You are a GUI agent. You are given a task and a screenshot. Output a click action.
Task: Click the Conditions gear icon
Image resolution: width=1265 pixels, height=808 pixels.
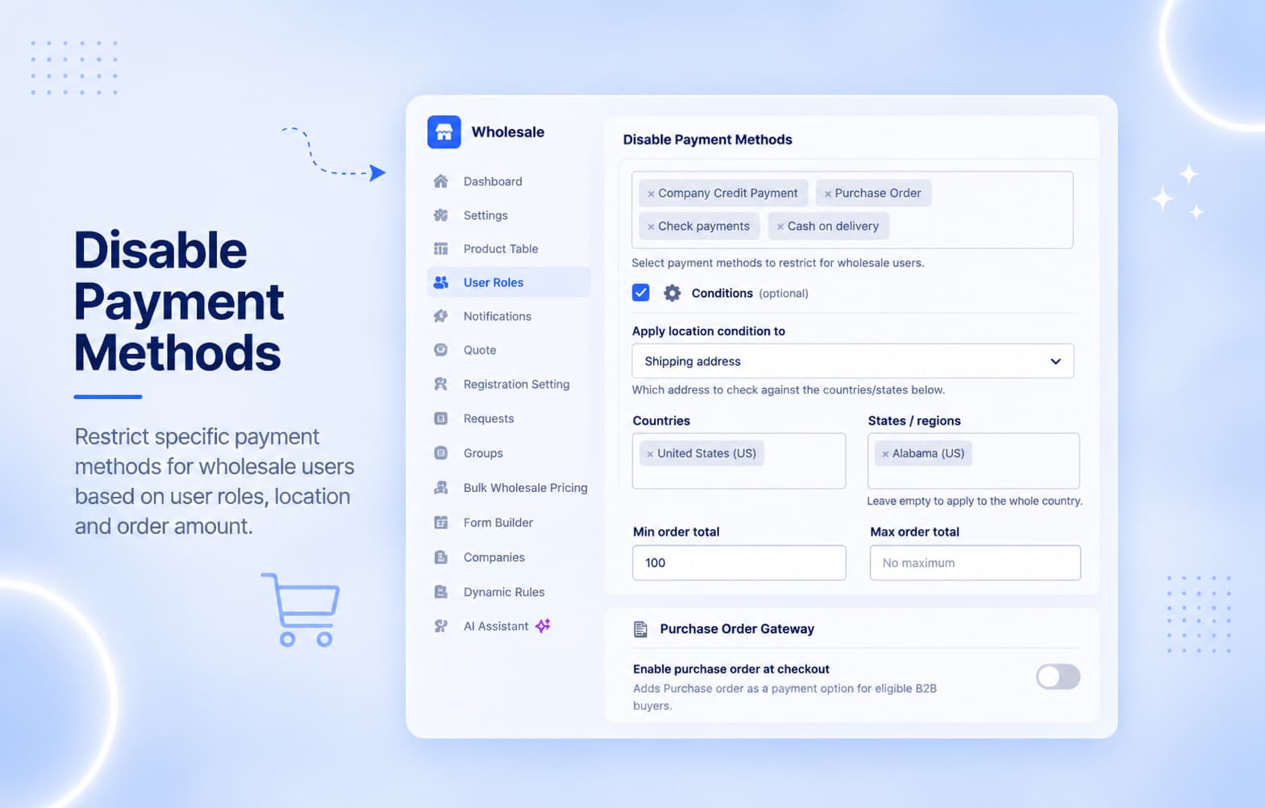tap(672, 293)
